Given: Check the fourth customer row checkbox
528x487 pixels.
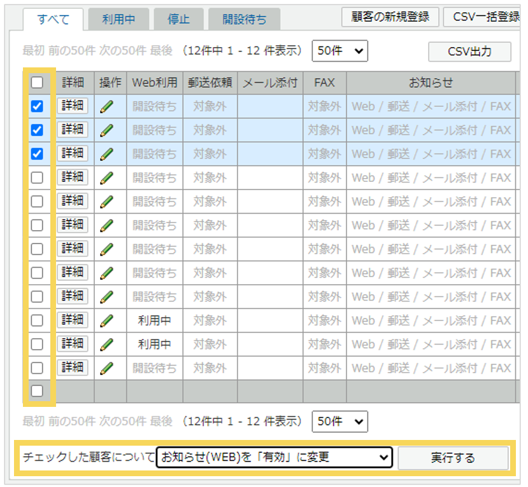Looking at the screenshot, I should pyautogui.click(x=38, y=177).
